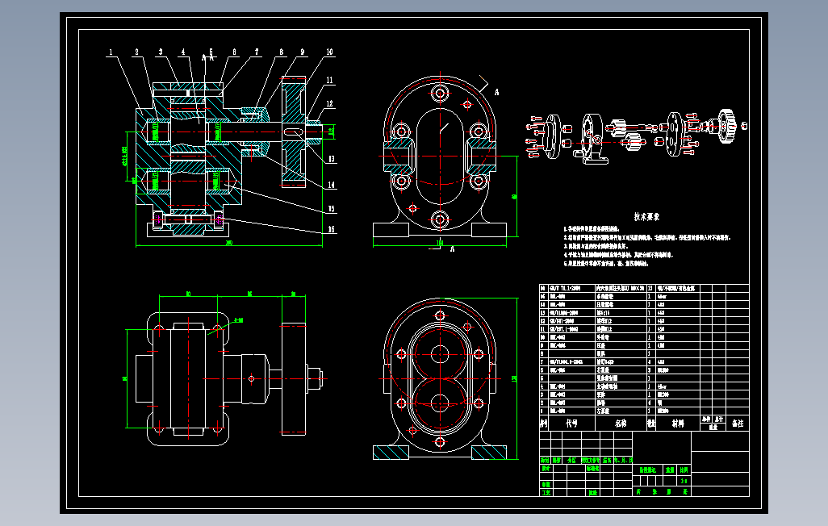Click the 材料 column header in parts list
Viewport: 828px width, 526px height.
coord(678,423)
